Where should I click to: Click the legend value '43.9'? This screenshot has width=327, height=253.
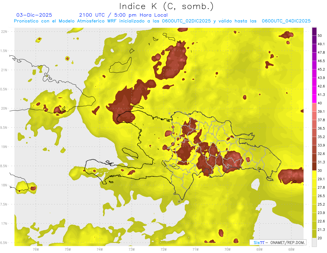pos(321,78)
